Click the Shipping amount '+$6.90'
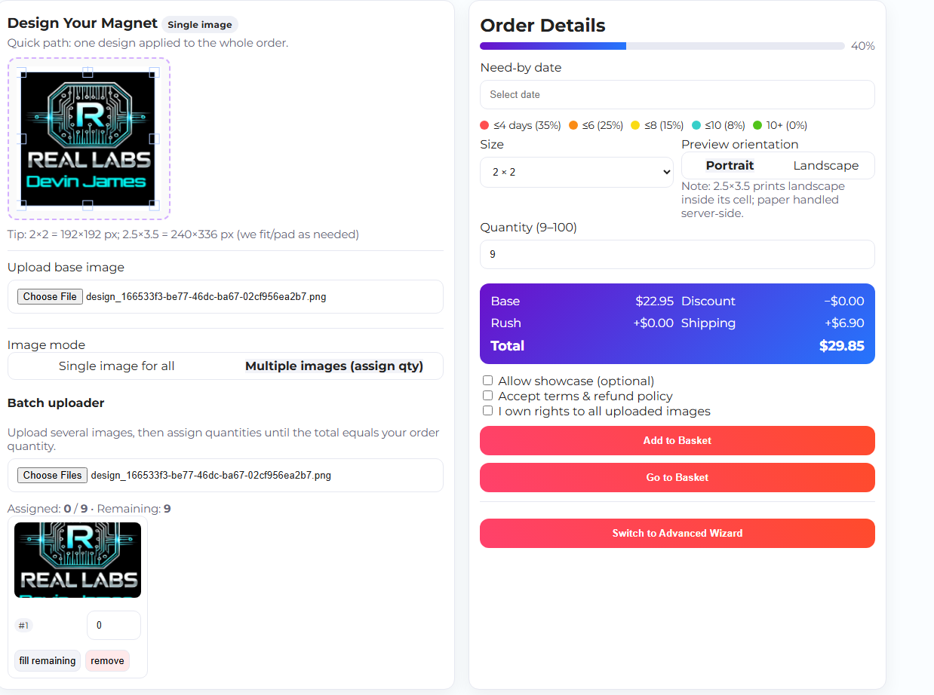This screenshot has width=934, height=695. [844, 323]
